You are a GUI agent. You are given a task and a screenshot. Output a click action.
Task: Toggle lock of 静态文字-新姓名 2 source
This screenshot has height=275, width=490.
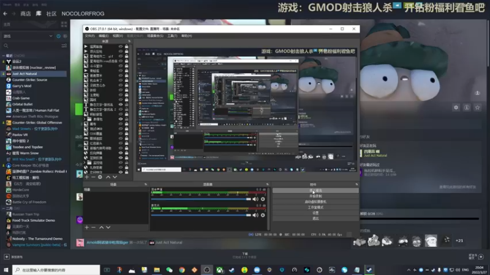127,109
